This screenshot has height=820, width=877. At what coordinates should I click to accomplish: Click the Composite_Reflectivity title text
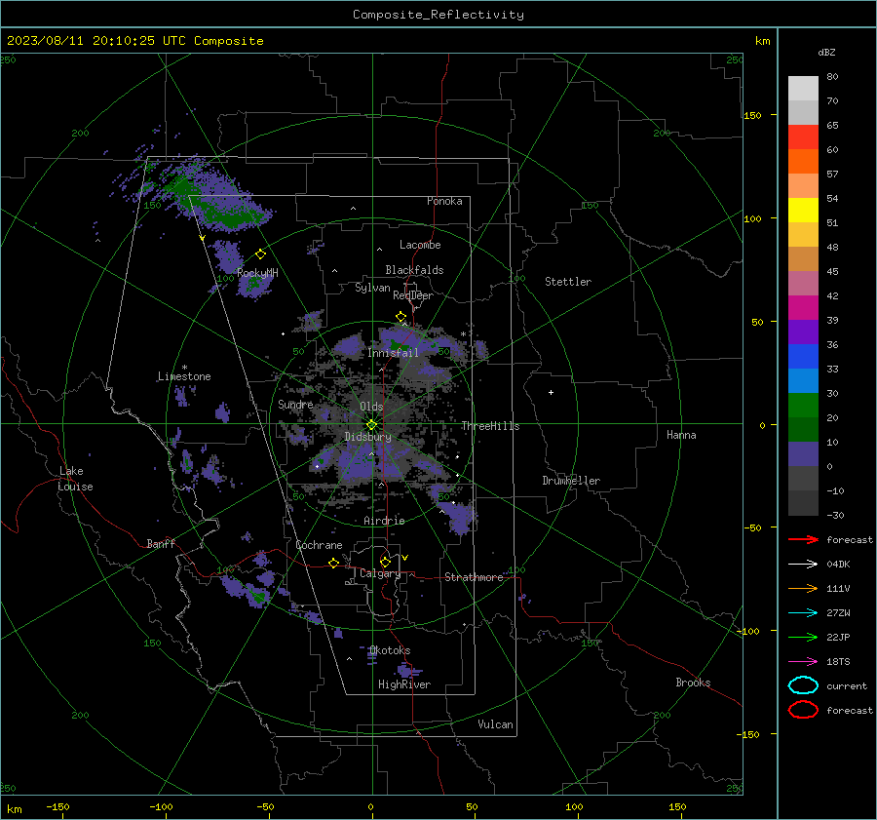[x=438, y=15]
